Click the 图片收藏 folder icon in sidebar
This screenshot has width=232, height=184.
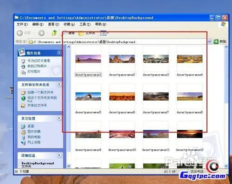click(23, 132)
